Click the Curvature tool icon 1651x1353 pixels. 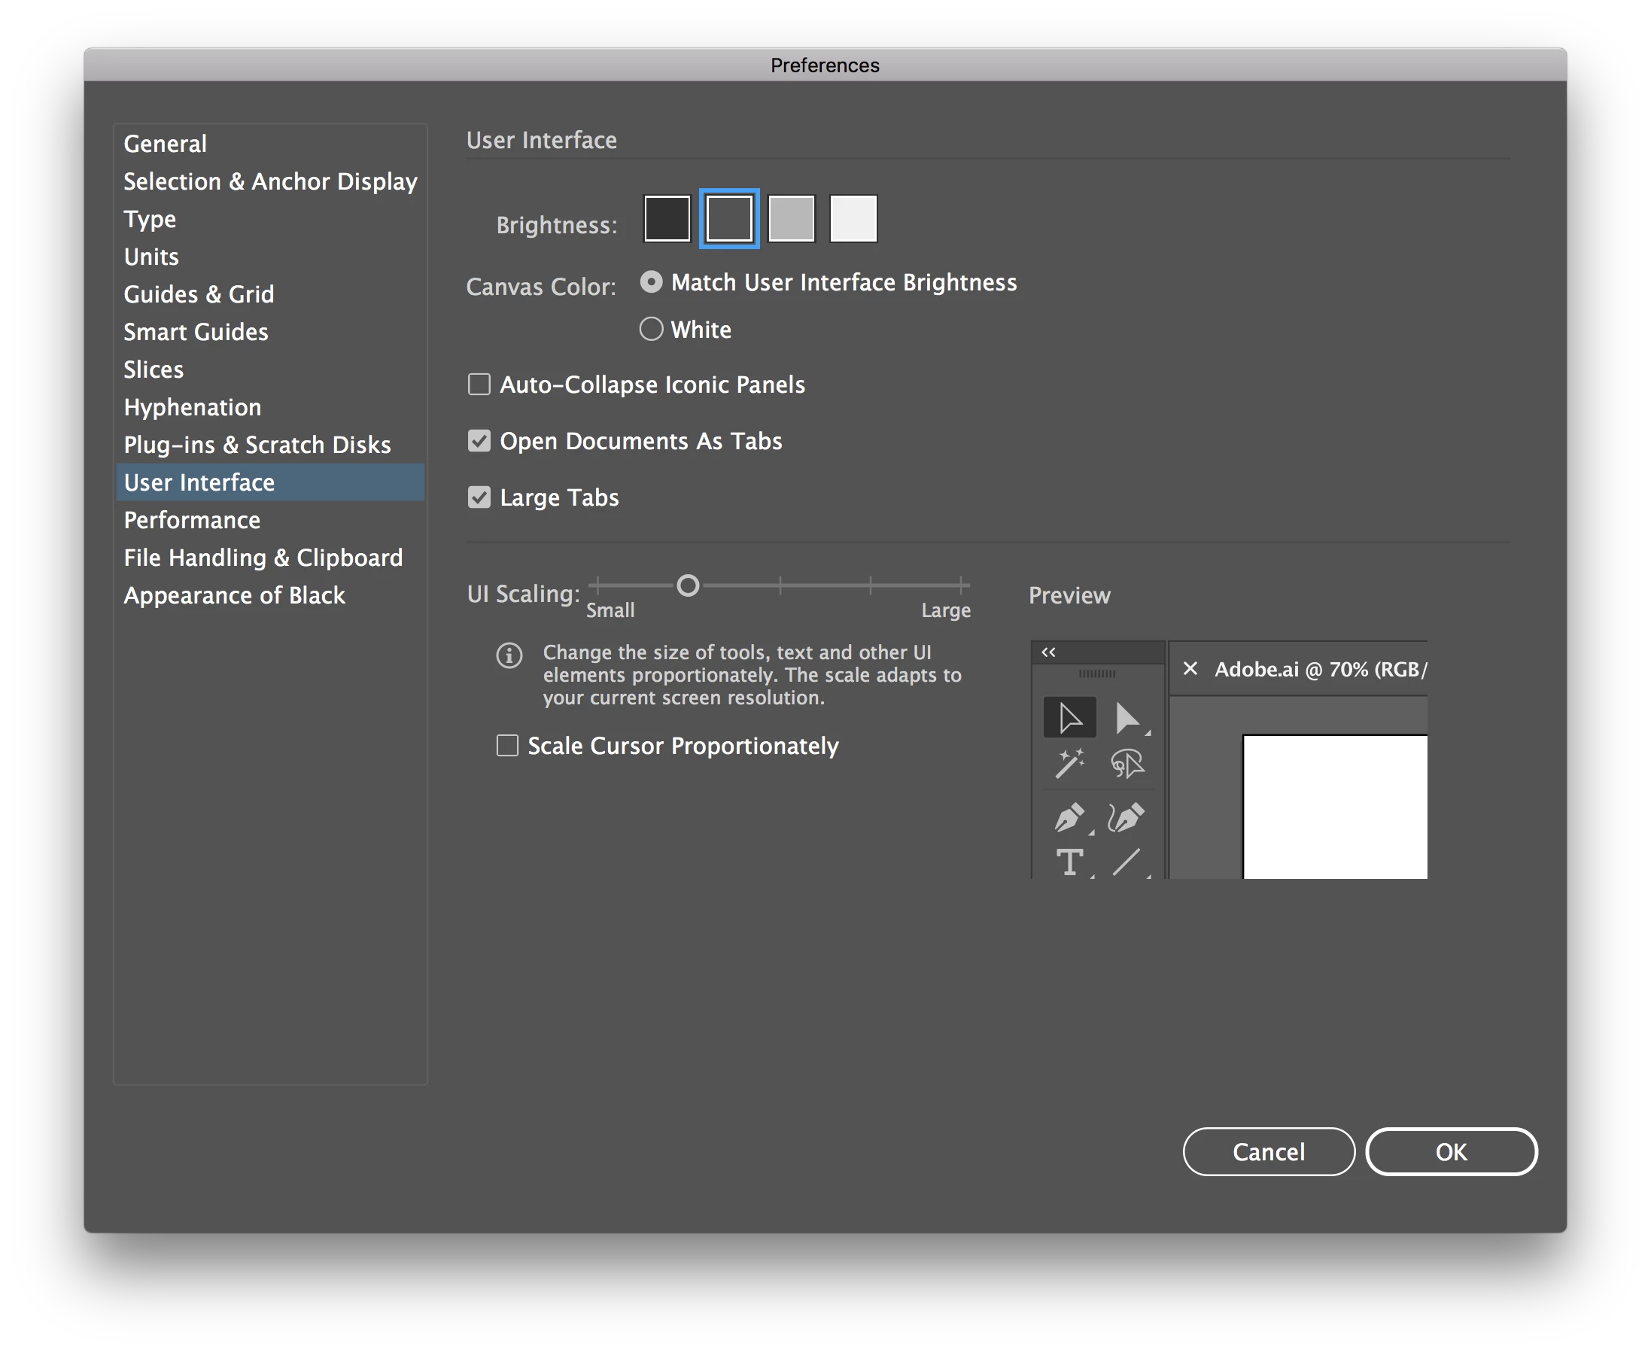(1127, 817)
